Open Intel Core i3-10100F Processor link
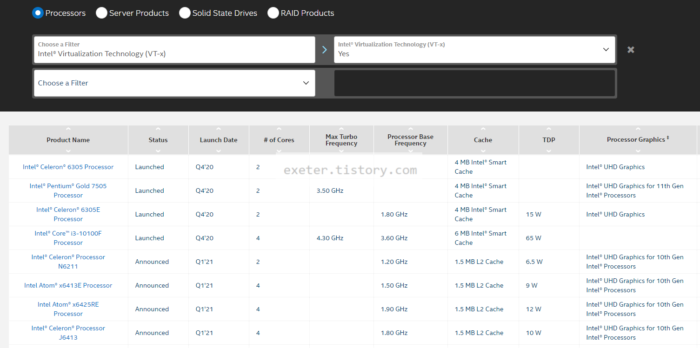 pos(68,238)
